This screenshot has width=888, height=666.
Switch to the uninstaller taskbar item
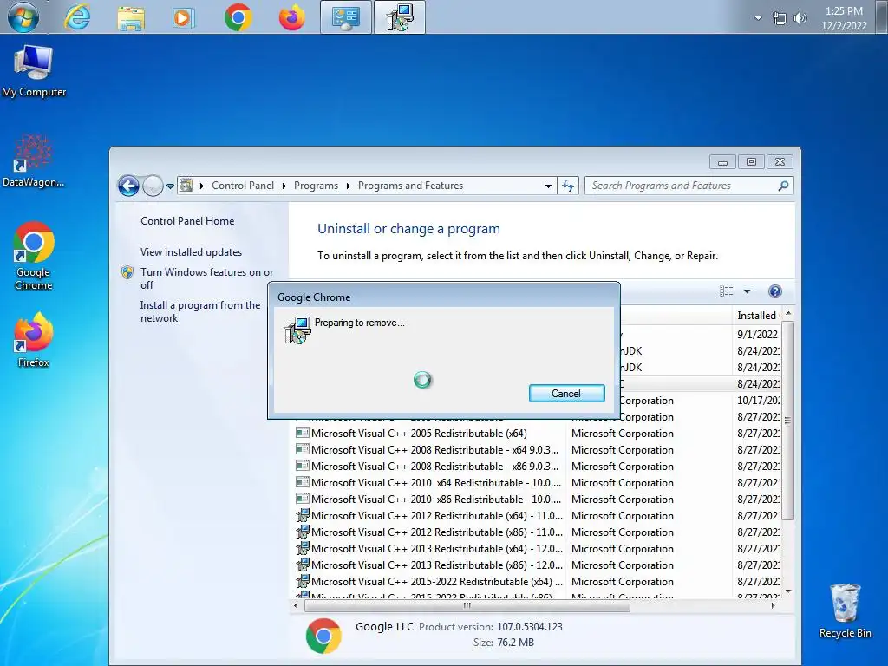pyautogui.click(x=399, y=17)
